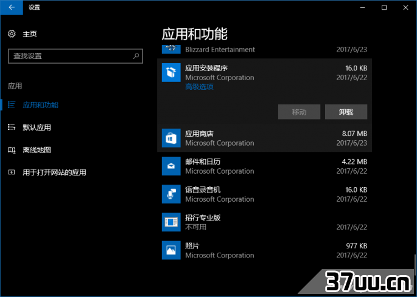Click the 4.22 MB size value
417x297 pixels.
pos(354,162)
